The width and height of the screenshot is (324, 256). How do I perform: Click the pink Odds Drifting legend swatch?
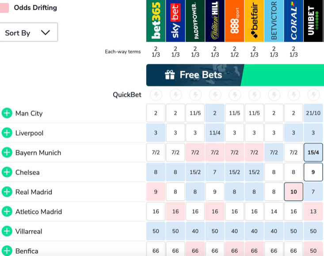(x=4, y=8)
